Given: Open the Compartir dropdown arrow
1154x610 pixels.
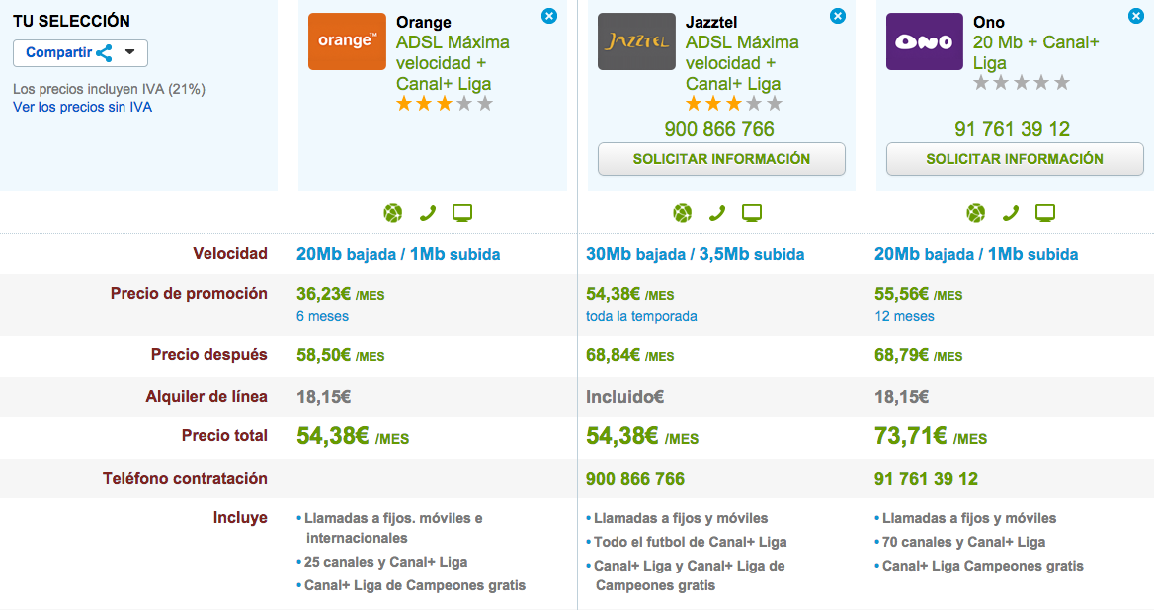Looking at the screenshot, I should (x=130, y=52).
